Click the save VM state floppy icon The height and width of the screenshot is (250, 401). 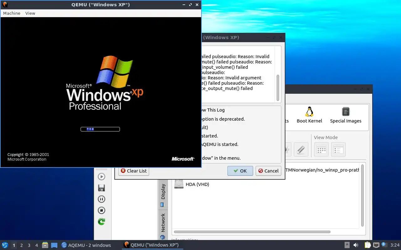click(x=101, y=188)
